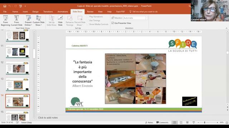Select slide 13 thumbnail

(18, 85)
